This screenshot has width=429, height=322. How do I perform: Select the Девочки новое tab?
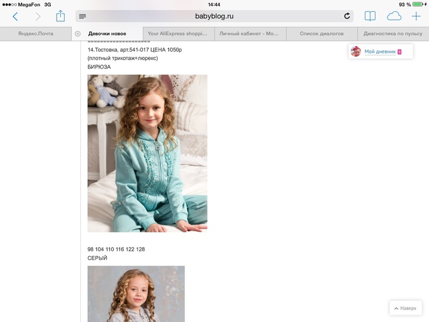[x=107, y=33]
